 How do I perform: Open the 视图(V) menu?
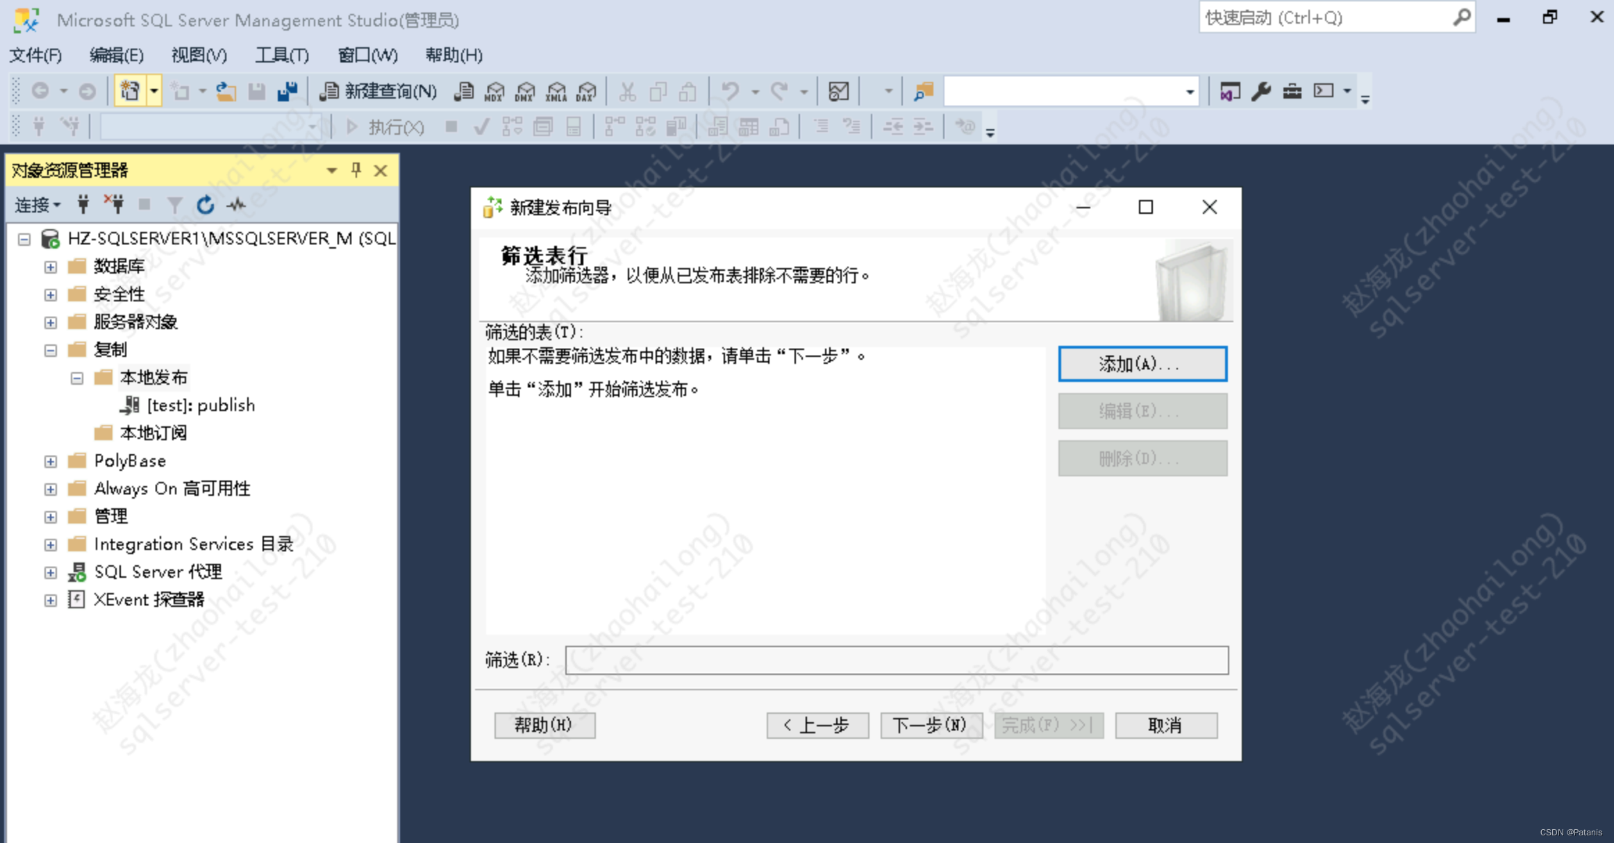click(x=199, y=55)
